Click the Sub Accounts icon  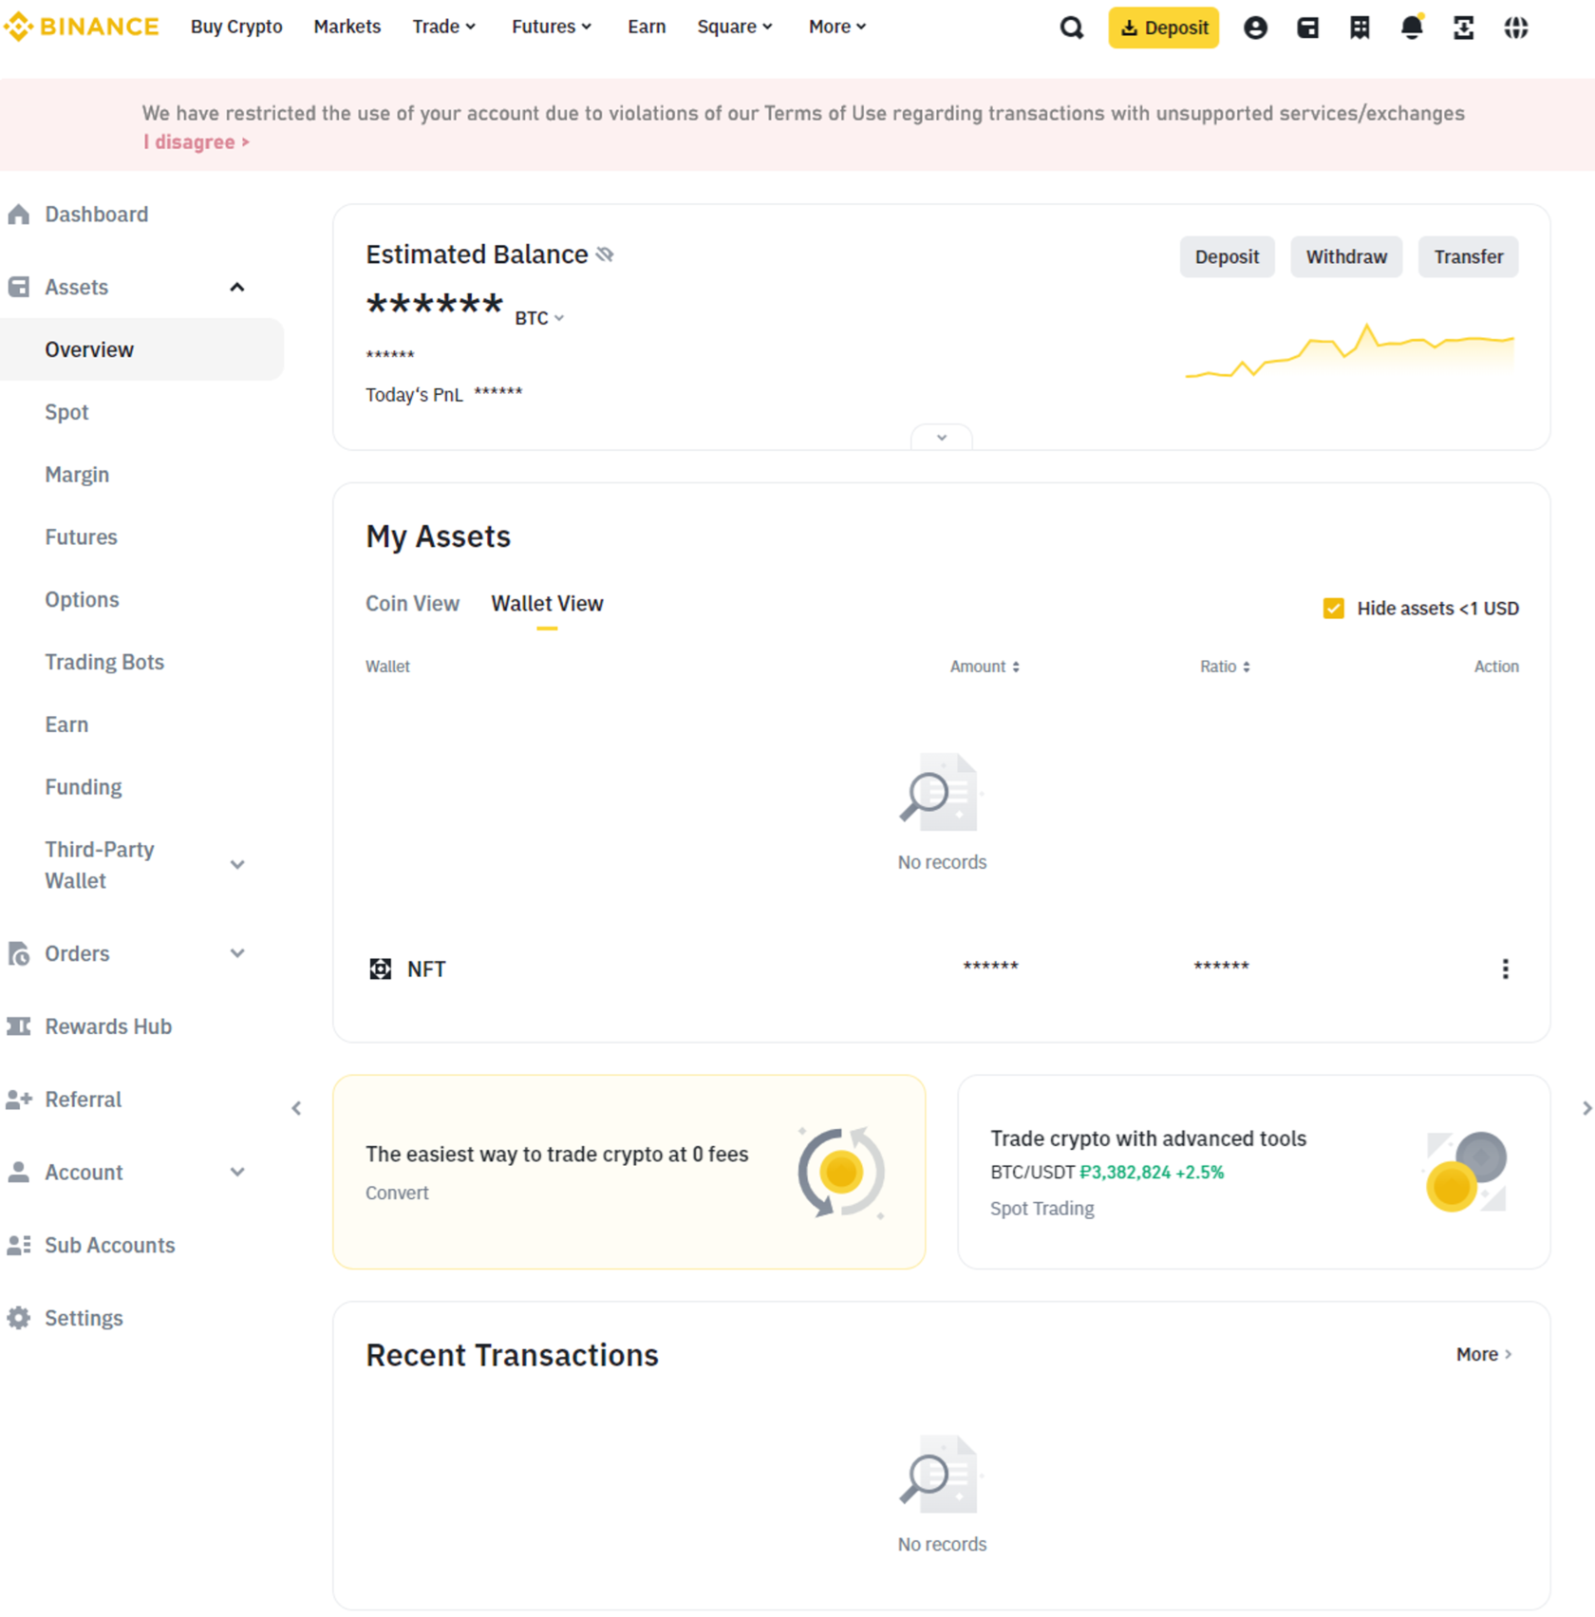point(19,1245)
